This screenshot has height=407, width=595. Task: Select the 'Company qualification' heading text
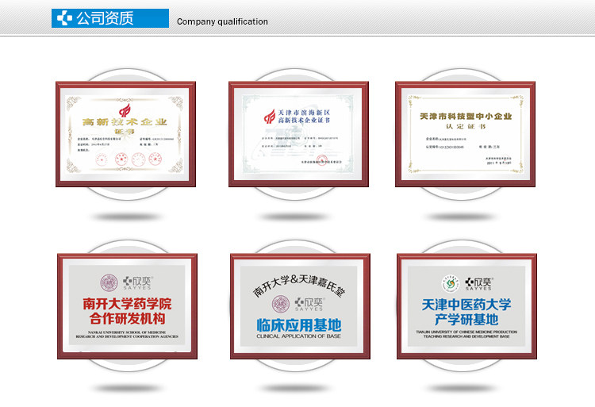[x=222, y=21]
